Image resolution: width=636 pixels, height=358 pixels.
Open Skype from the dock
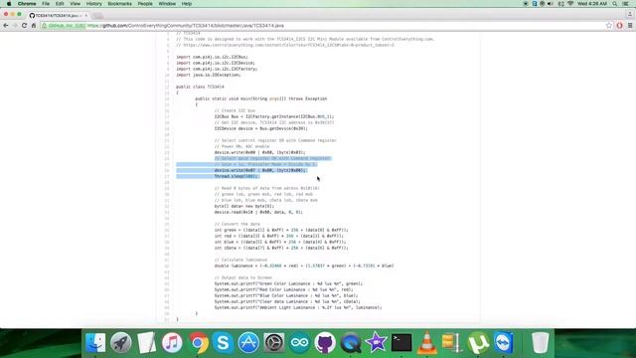[x=223, y=343]
